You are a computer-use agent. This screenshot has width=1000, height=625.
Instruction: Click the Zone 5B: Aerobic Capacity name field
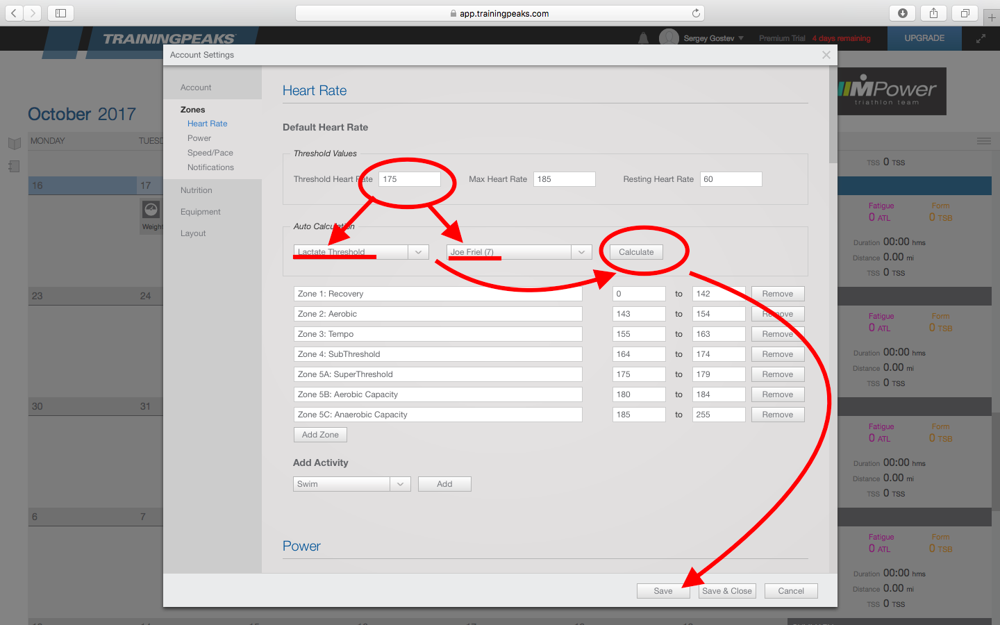coord(437,394)
